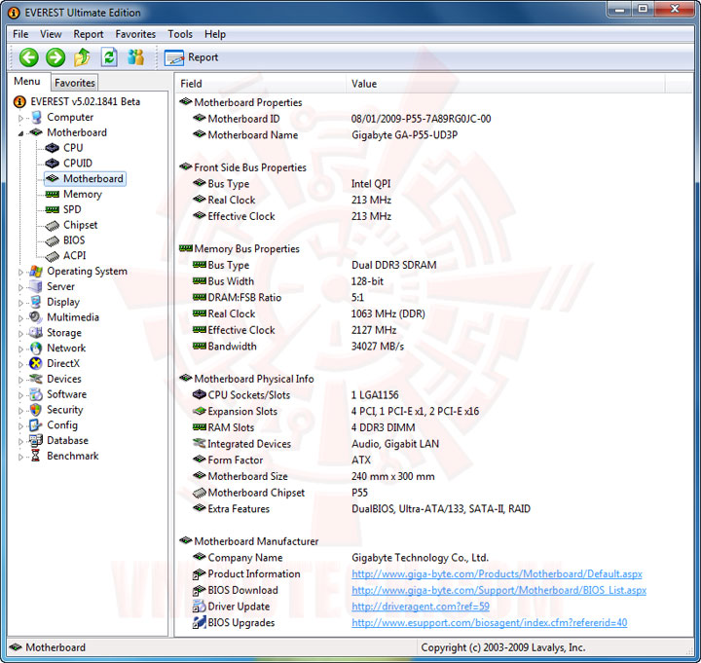Click the Up one level folder icon

[82, 57]
